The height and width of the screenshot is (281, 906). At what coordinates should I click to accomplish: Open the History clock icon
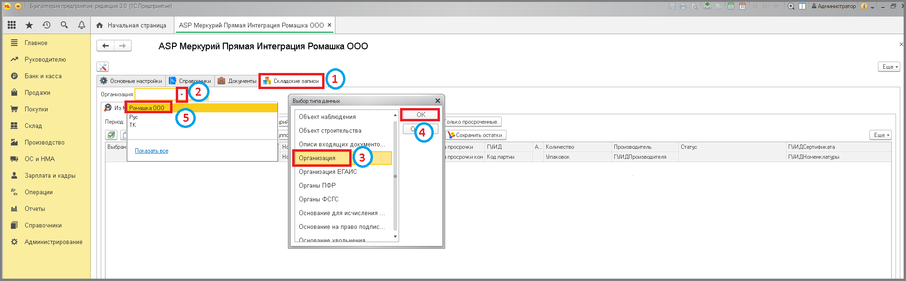click(47, 25)
